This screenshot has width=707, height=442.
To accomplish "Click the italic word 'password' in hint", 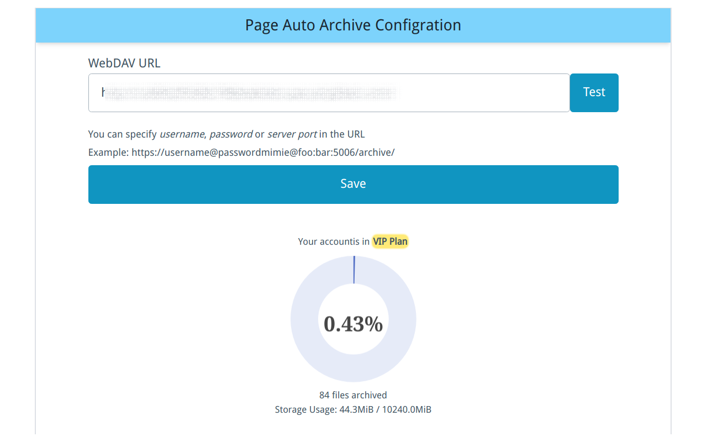I will (230, 134).
